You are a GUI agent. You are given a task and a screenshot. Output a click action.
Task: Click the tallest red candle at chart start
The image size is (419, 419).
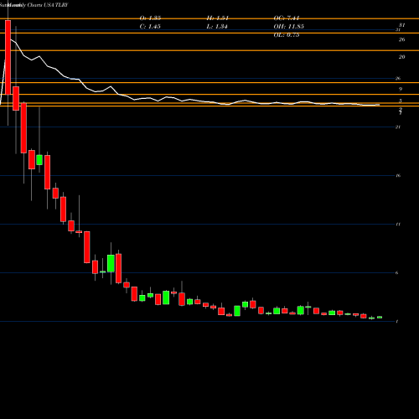click(x=8, y=57)
